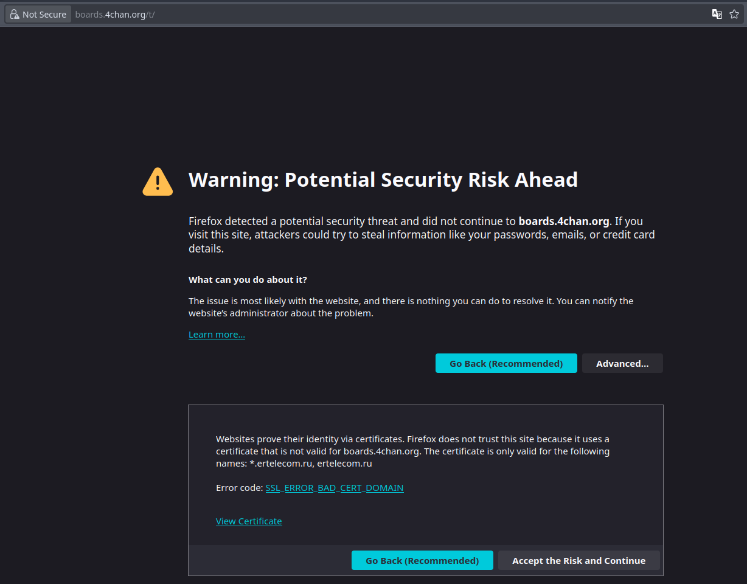Click the padlock warning icon in address bar
Viewport: 747px width, 584px height.
click(x=15, y=15)
